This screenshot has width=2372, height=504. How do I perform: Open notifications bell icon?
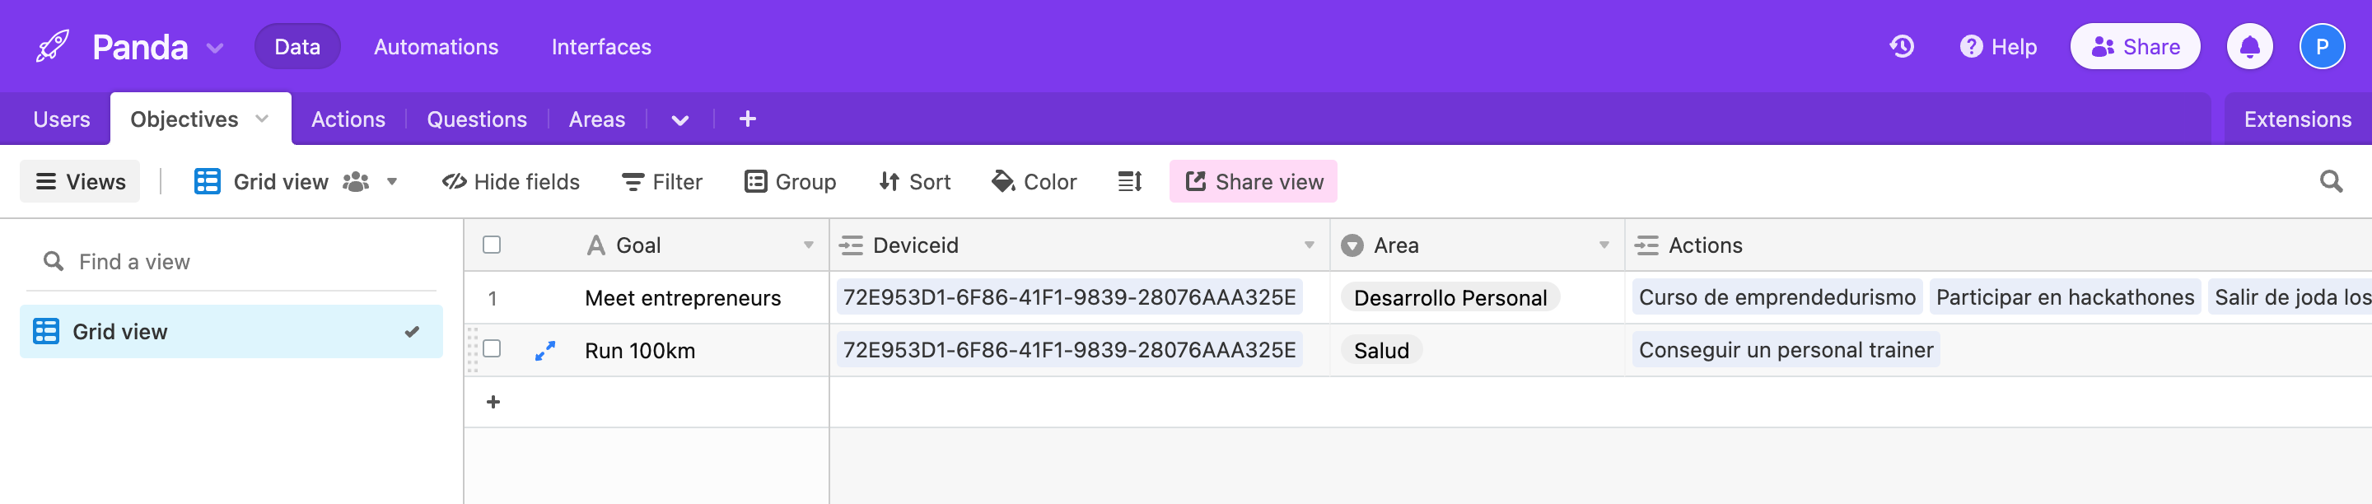(x=2249, y=46)
